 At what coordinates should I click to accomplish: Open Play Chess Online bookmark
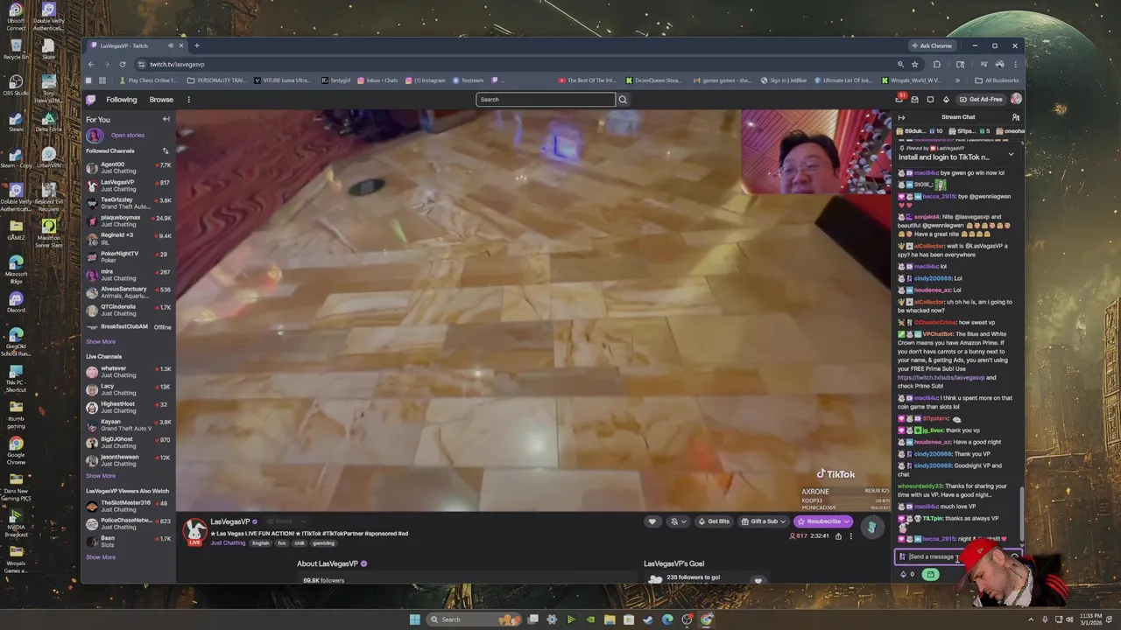pyautogui.click(x=147, y=80)
